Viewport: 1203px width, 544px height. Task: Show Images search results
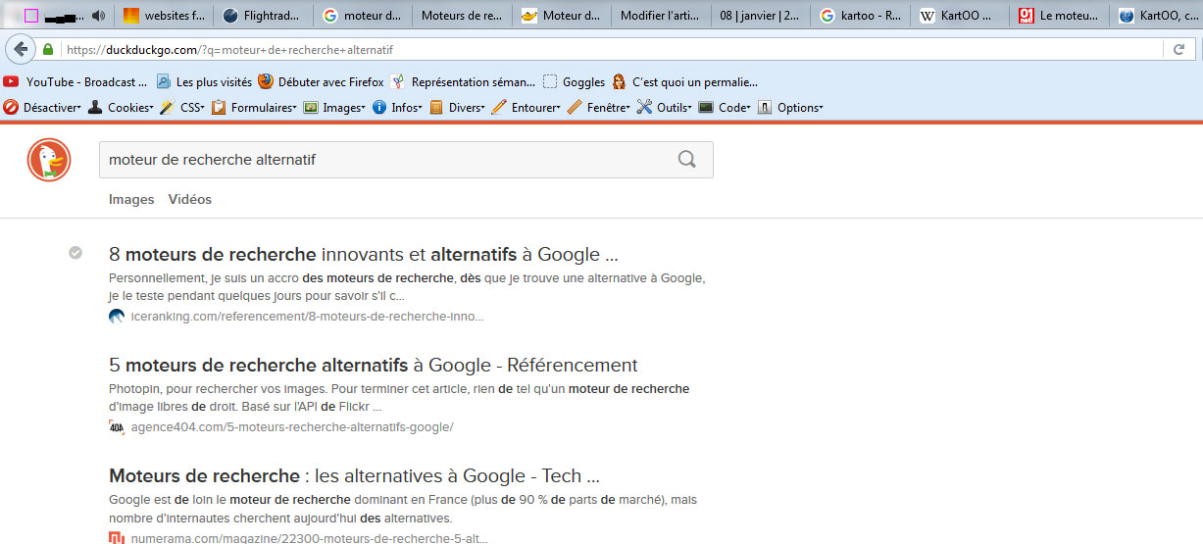(131, 199)
